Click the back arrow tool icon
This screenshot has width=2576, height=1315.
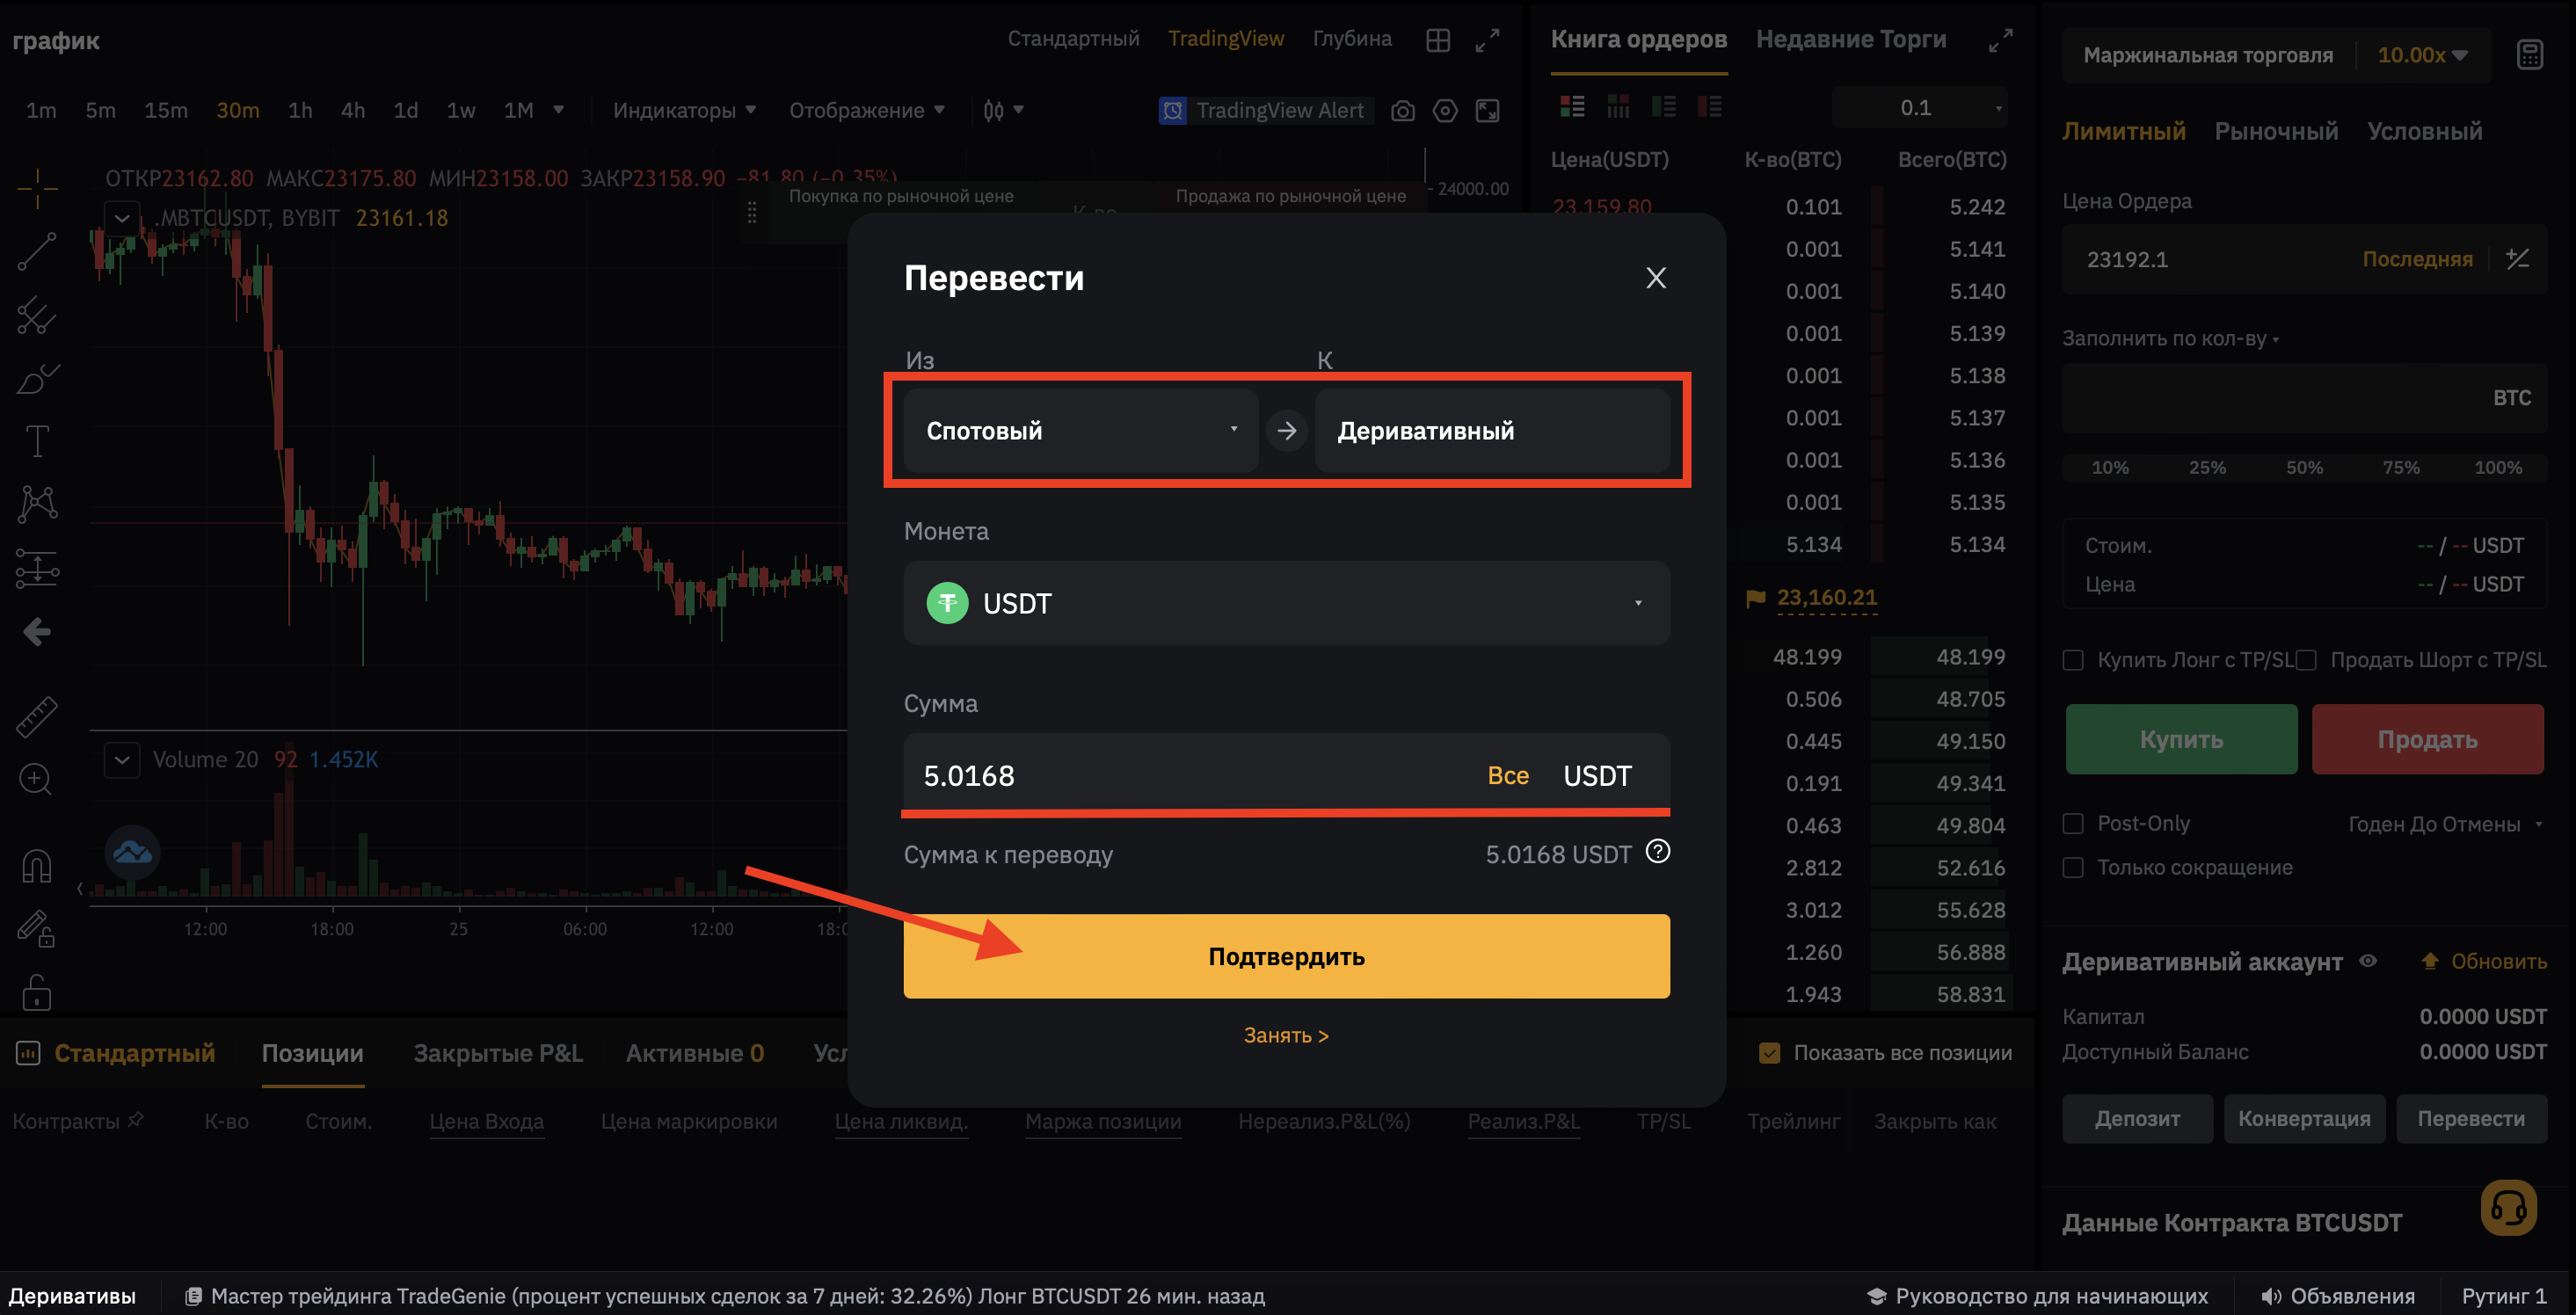coord(37,632)
